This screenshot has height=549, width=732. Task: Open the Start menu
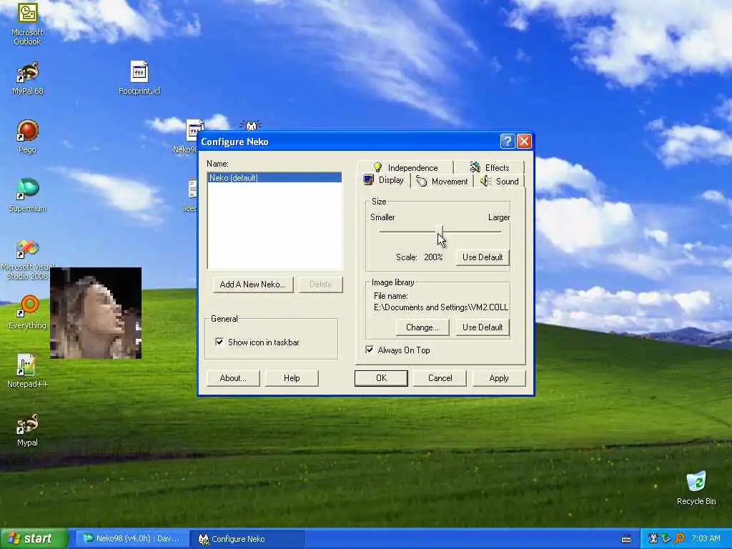click(34, 538)
